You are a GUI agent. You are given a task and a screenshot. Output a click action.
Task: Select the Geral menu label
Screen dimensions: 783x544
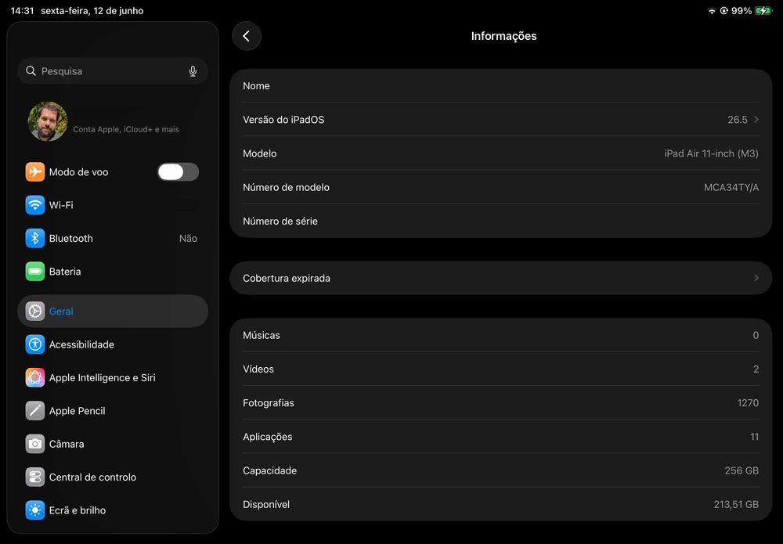pyautogui.click(x=61, y=312)
